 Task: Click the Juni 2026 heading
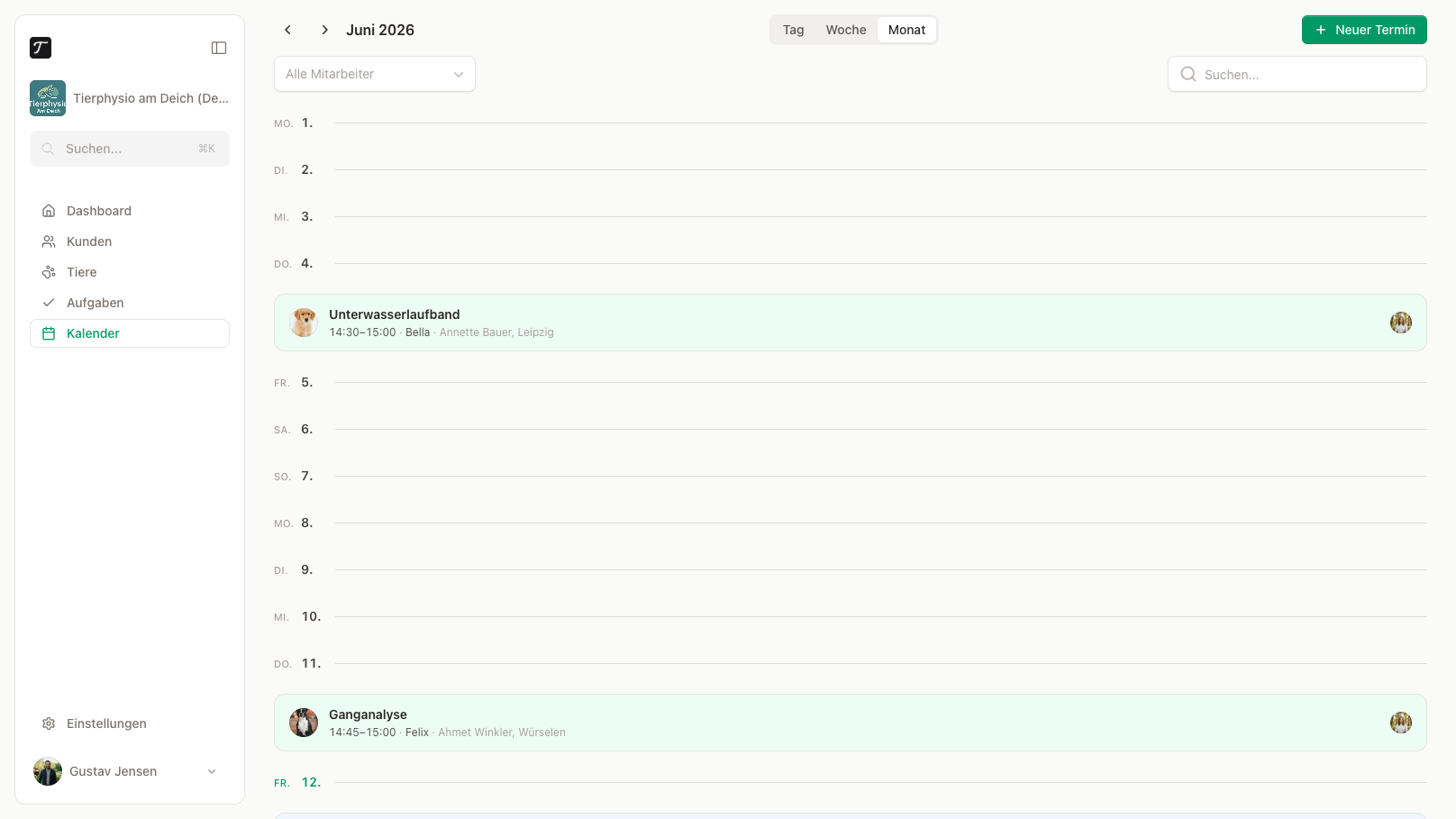pyautogui.click(x=380, y=30)
